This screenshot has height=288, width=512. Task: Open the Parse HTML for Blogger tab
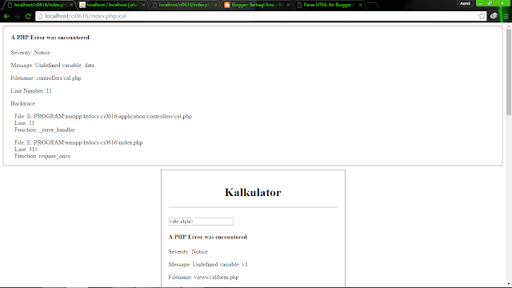pyautogui.click(x=329, y=5)
